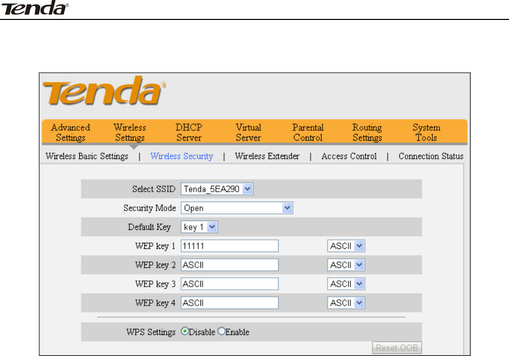Click the WEP key 4 input field

(x=229, y=303)
